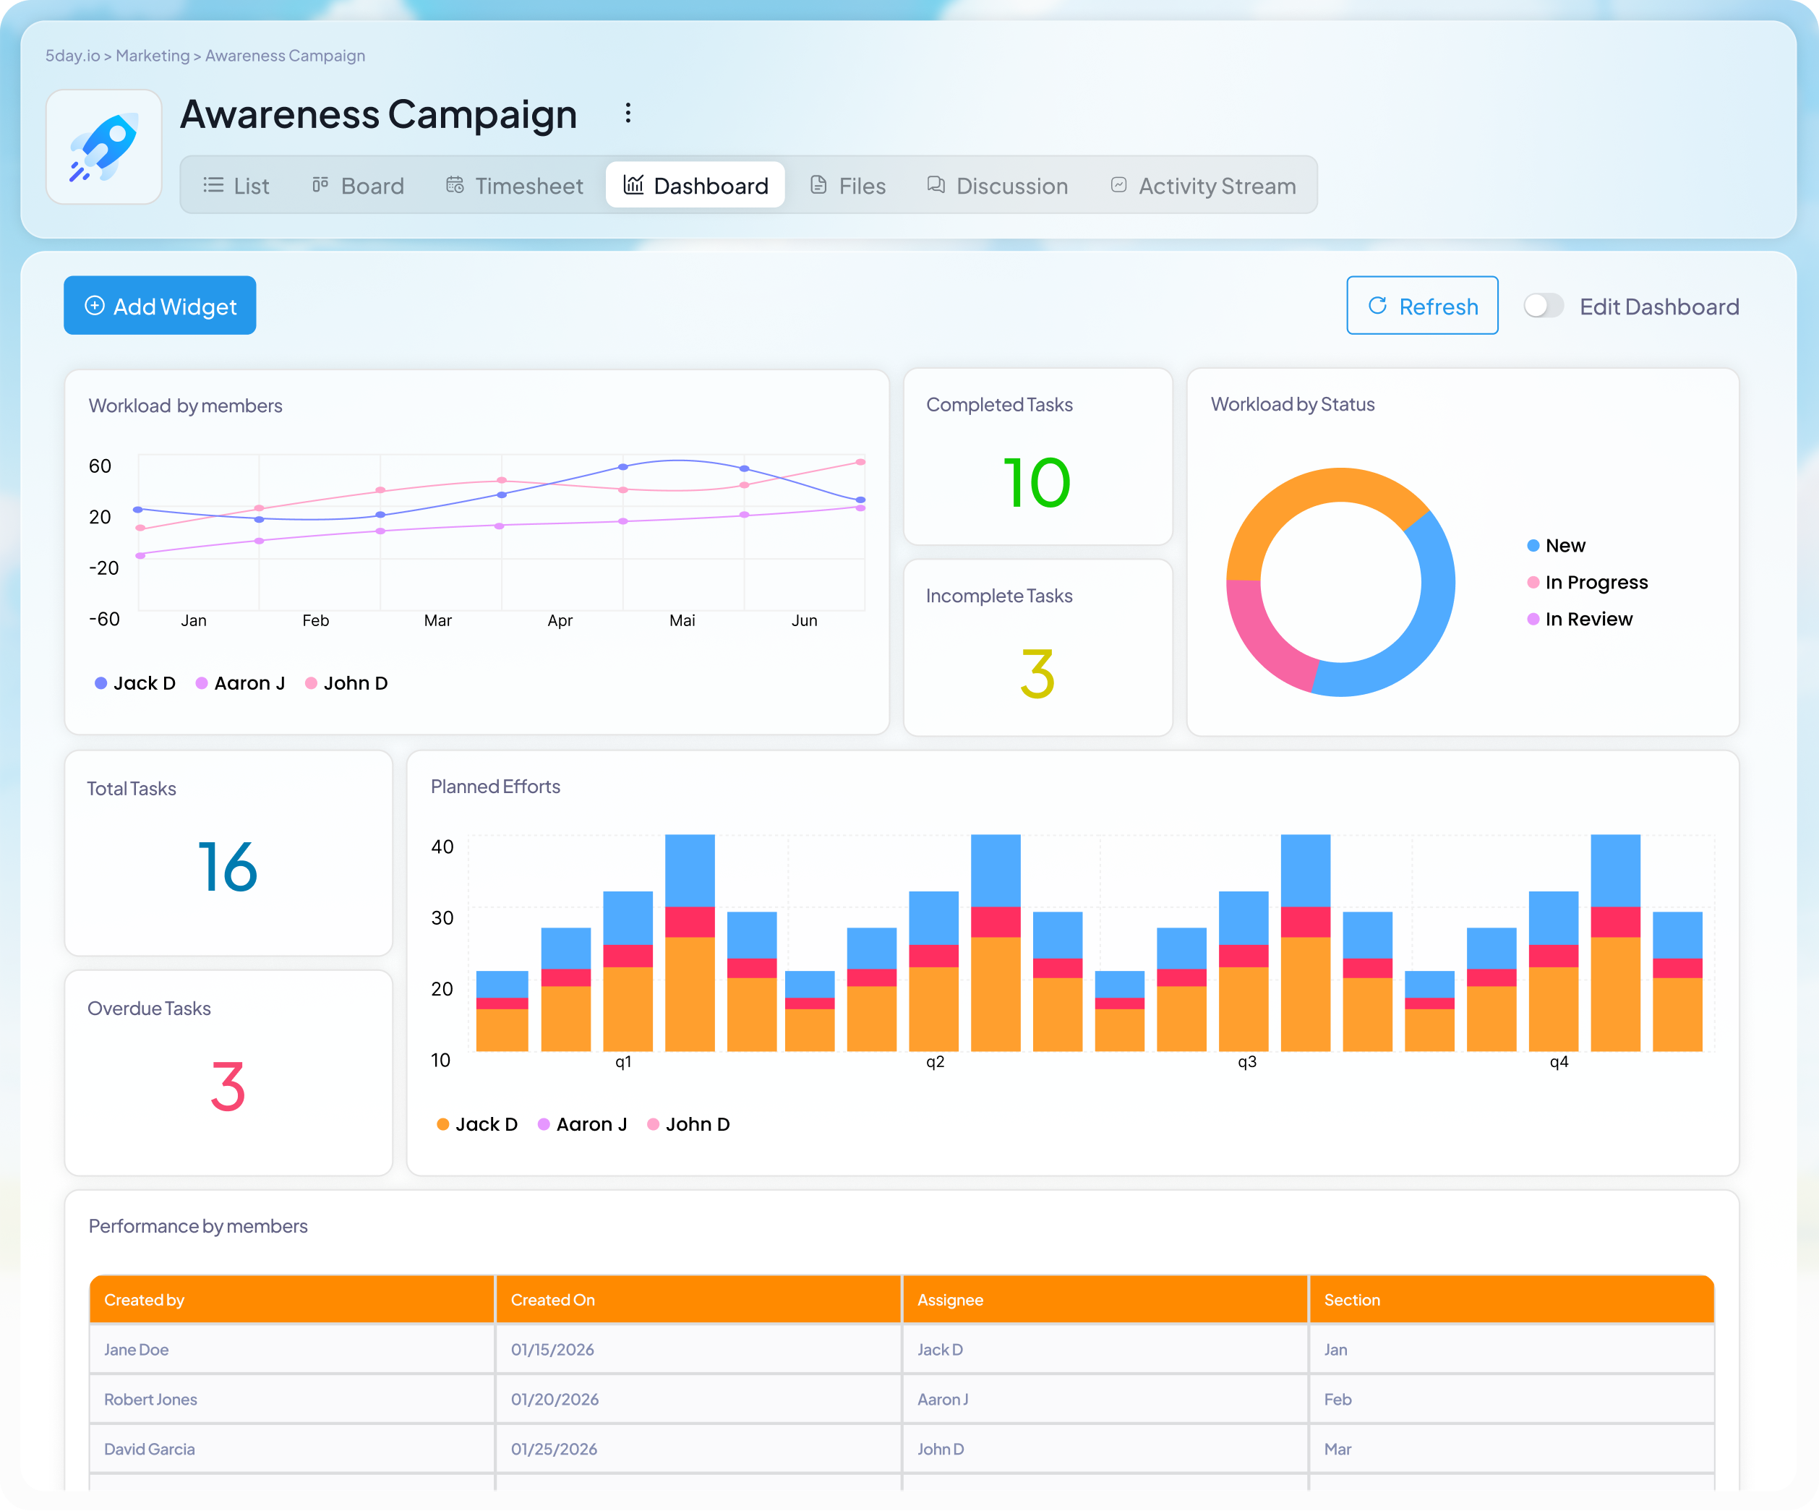Open the Board tab
The image size is (1819, 1511).
(358, 185)
